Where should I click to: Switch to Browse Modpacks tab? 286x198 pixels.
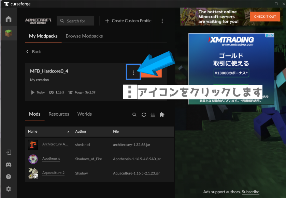coord(84,36)
